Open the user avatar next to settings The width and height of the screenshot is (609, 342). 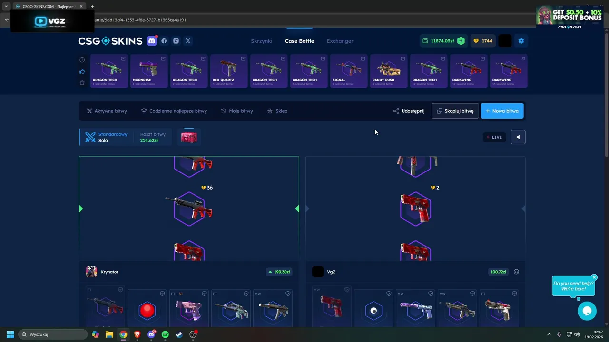505,41
